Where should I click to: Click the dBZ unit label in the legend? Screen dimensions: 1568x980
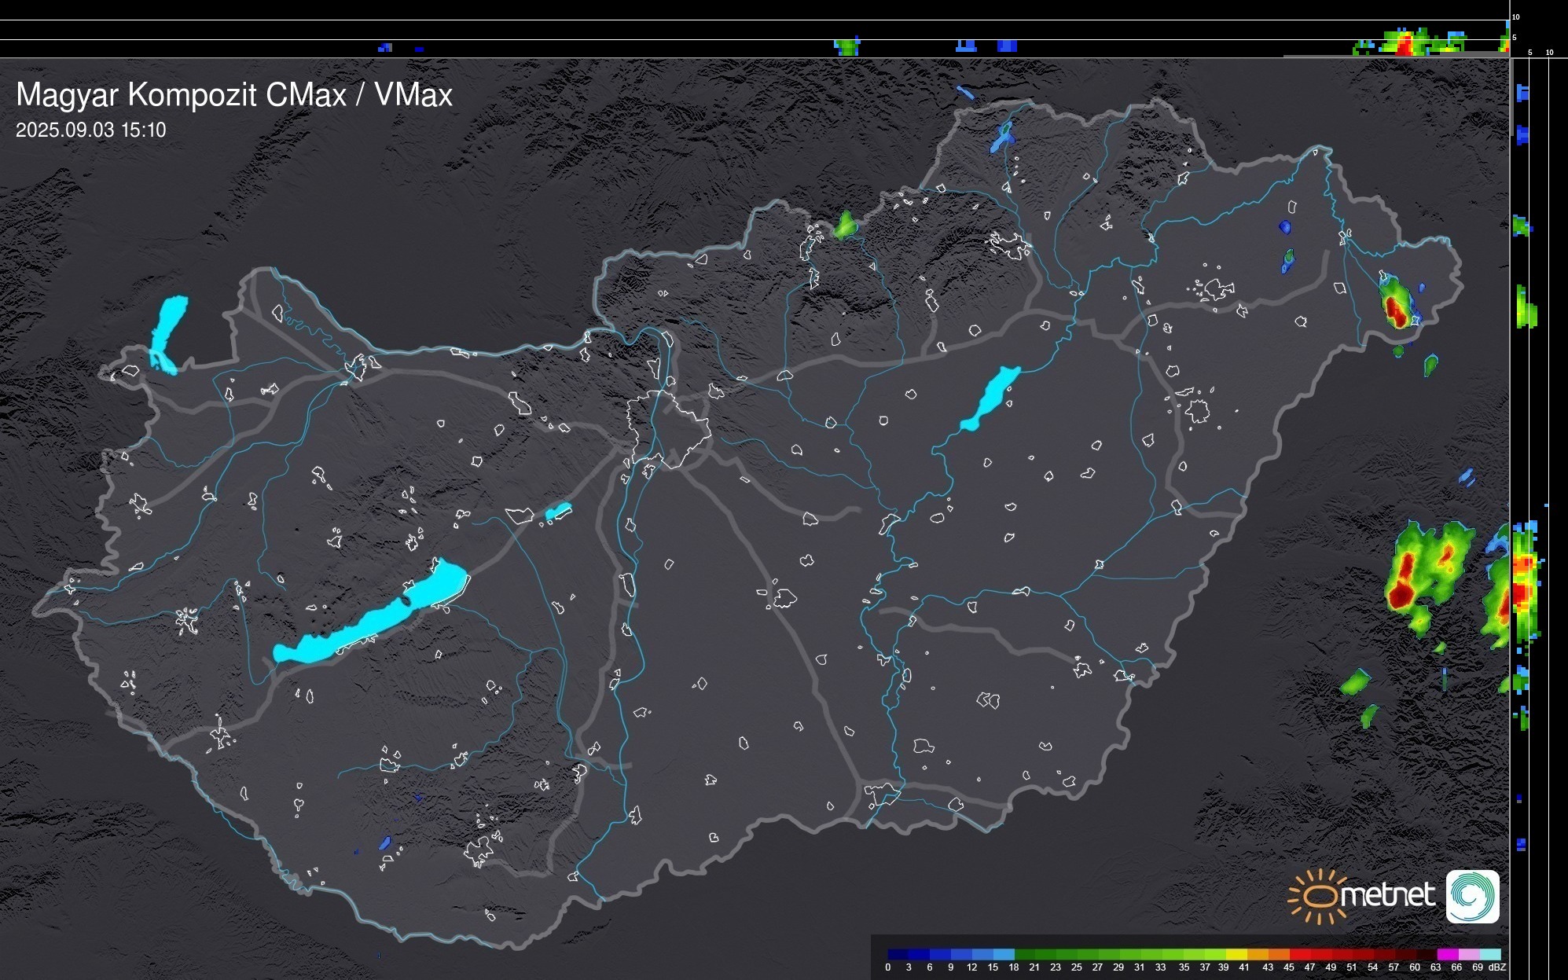[1497, 967]
